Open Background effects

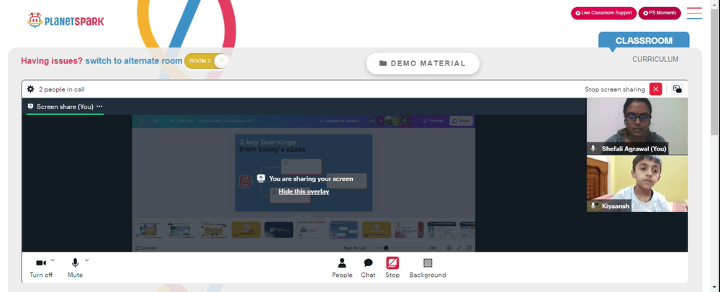tap(428, 268)
